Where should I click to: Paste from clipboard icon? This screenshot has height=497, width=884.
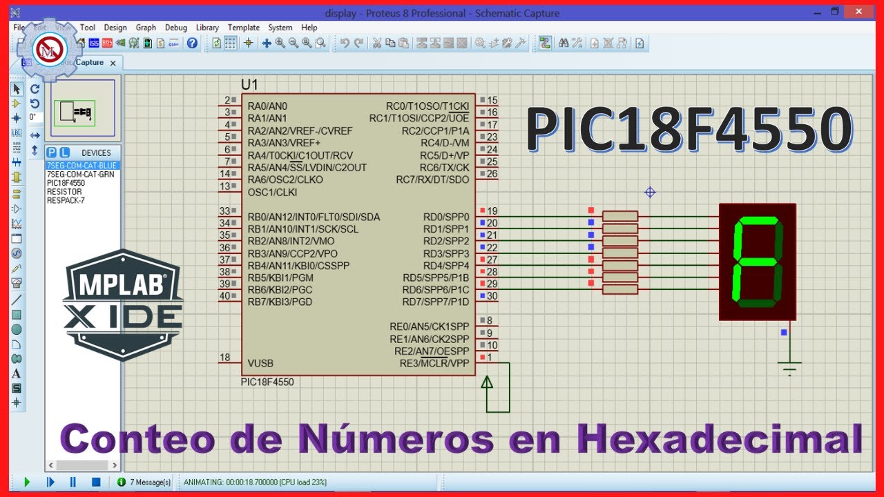pyautogui.click(x=403, y=43)
